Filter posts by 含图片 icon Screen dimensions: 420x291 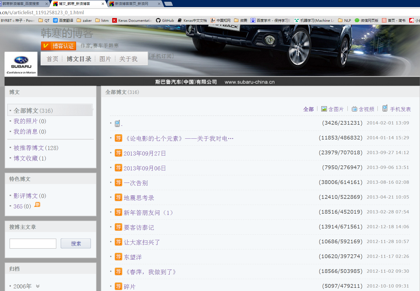pyautogui.click(x=324, y=109)
